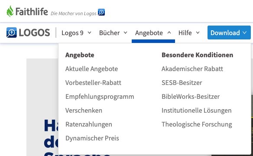Open the Hilfe menu

pyautogui.click(x=189, y=33)
